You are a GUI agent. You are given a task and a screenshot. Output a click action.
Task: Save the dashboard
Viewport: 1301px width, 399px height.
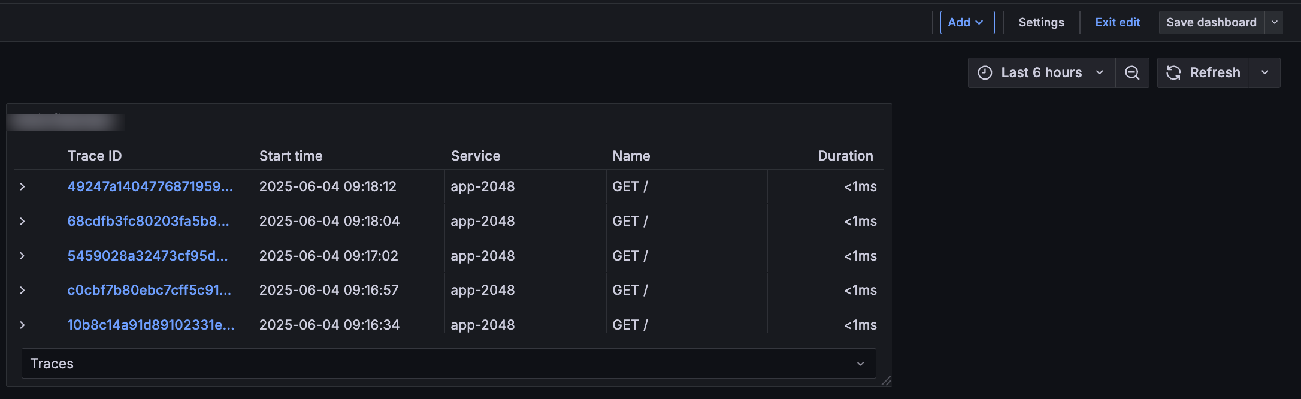point(1211,22)
